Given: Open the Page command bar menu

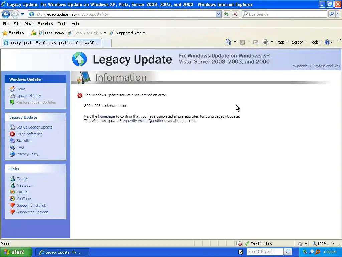Looking at the screenshot, I should [x=282, y=42].
